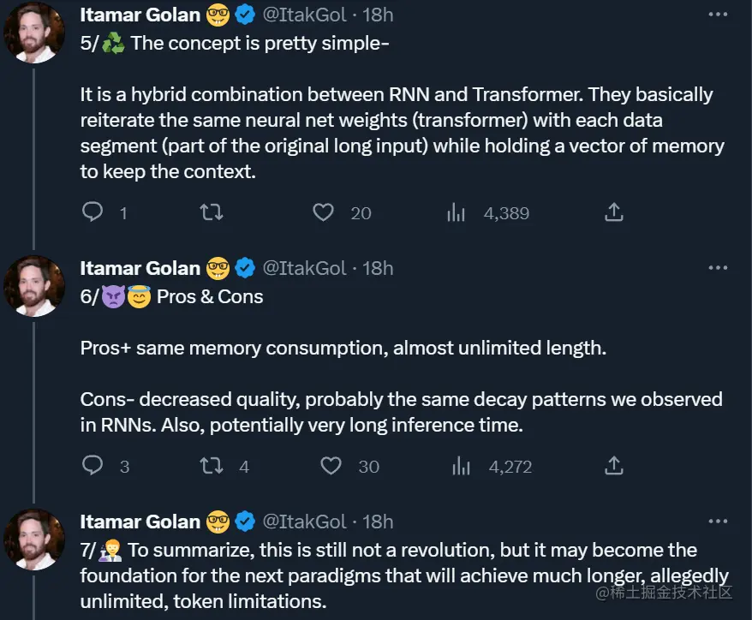The image size is (752, 620).
Task: Share the 5/ concept tweet
Action: pyautogui.click(x=613, y=212)
